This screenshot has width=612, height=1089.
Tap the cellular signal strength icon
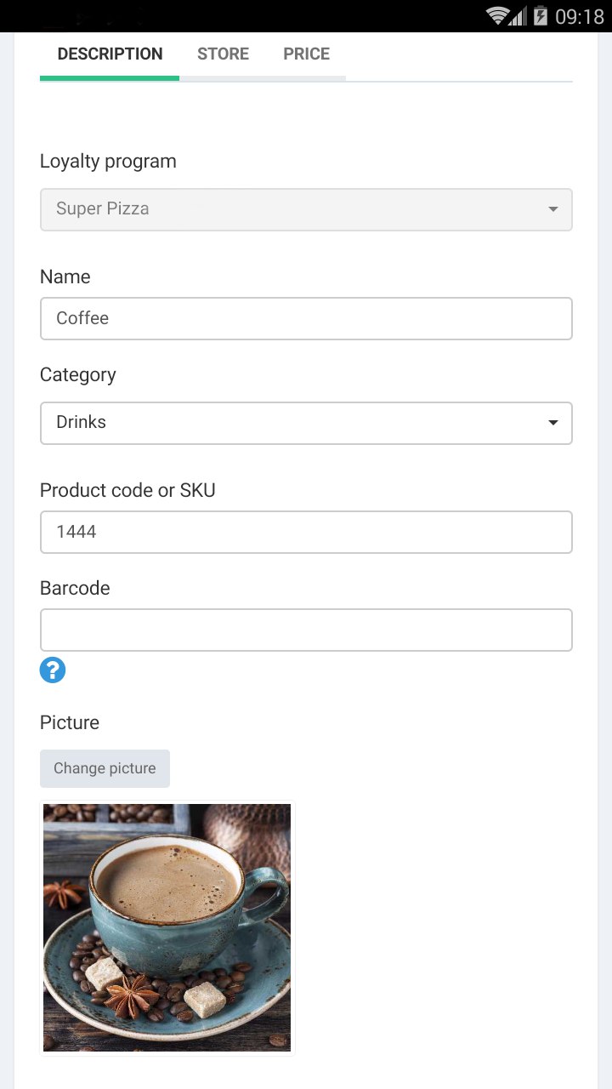click(x=518, y=16)
